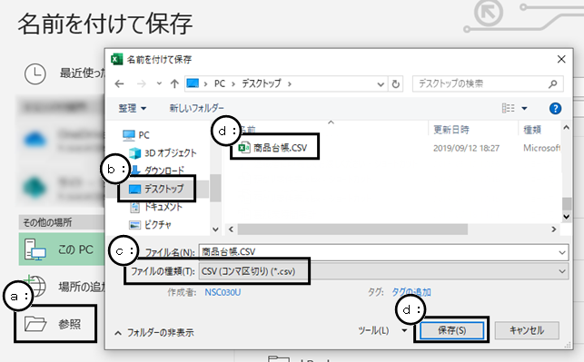Click the 保存(S) button

pos(451,330)
